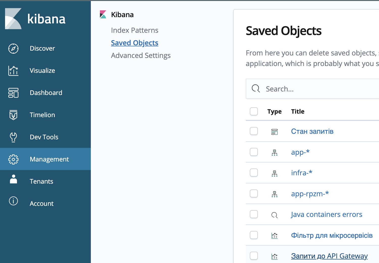Check the box for Стан запитів
Image resolution: width=379 pixels, height=263 pixels.
[x=254, y=131]
